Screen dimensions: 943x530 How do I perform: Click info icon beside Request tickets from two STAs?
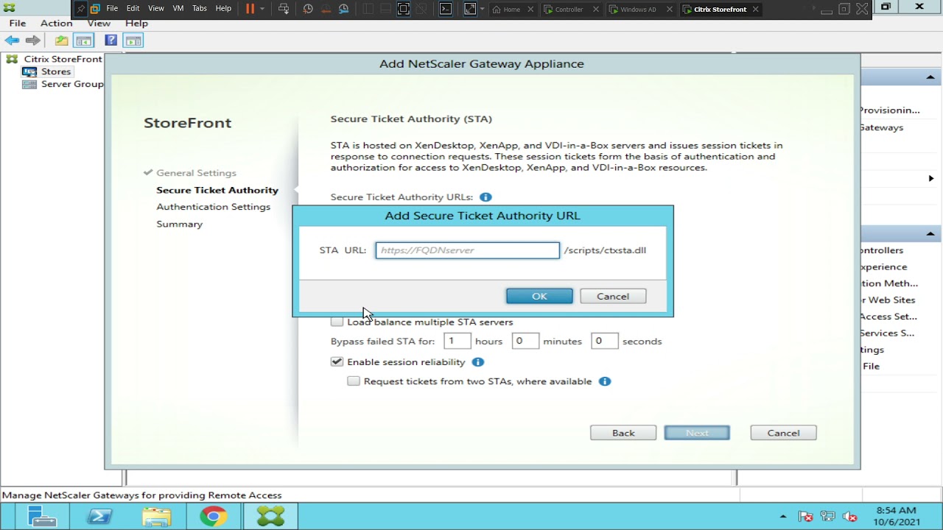coord(605,381)
